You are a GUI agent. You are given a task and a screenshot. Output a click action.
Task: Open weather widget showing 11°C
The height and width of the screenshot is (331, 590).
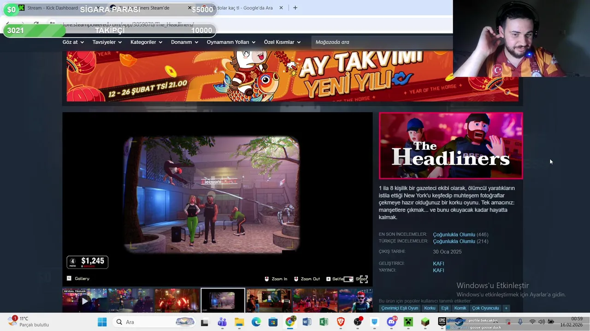(x=29, y=321)
